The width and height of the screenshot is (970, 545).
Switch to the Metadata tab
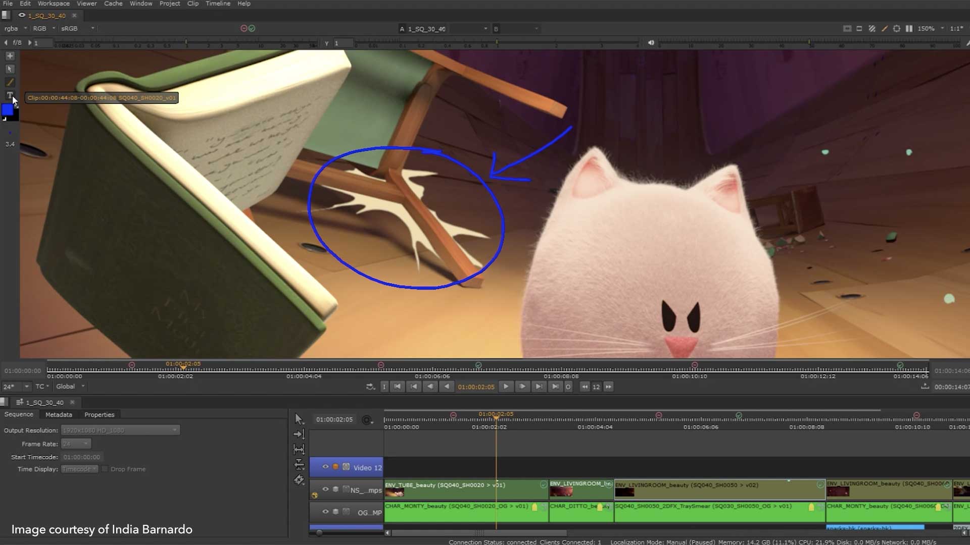tap(59, 414)
